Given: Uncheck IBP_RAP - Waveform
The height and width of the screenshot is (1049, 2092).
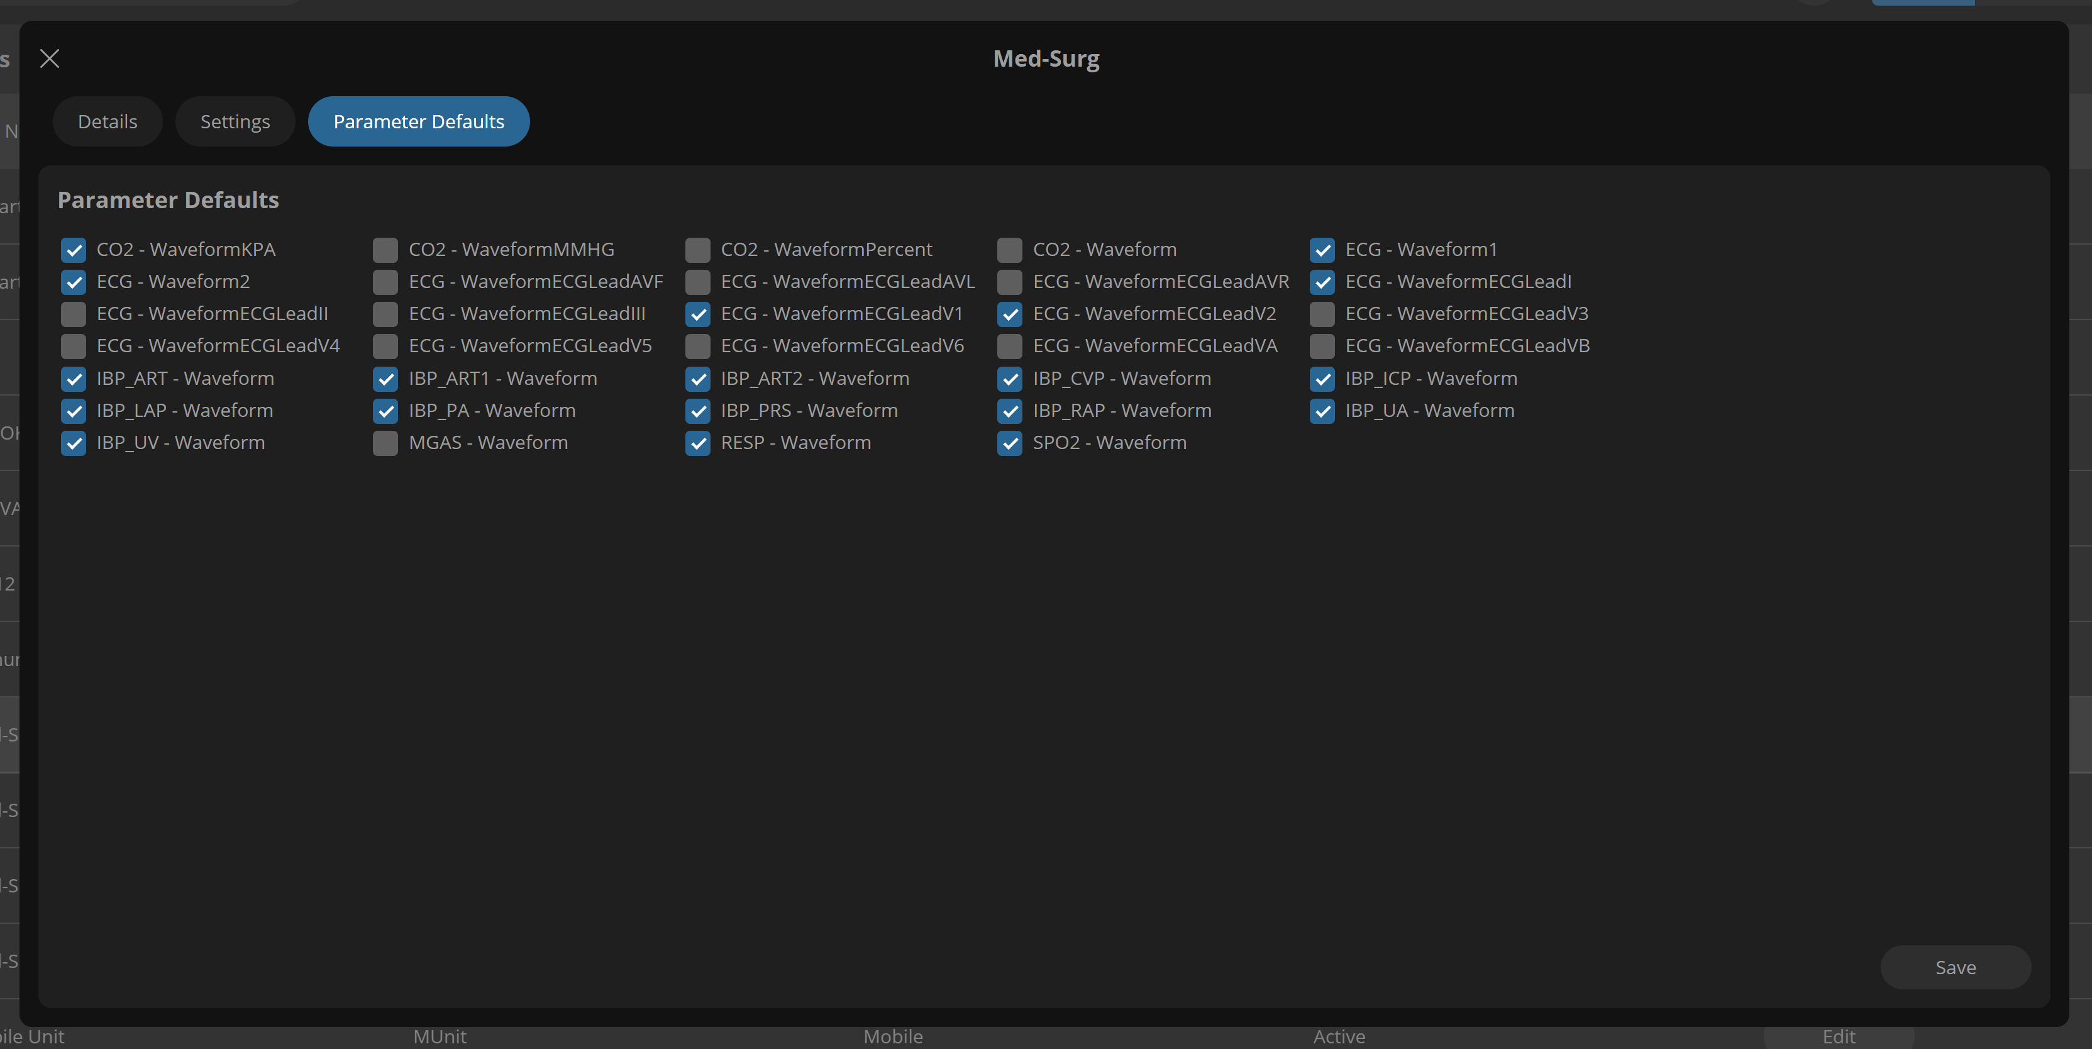Looking at the screenshot, I should [x=1009, y=411].
